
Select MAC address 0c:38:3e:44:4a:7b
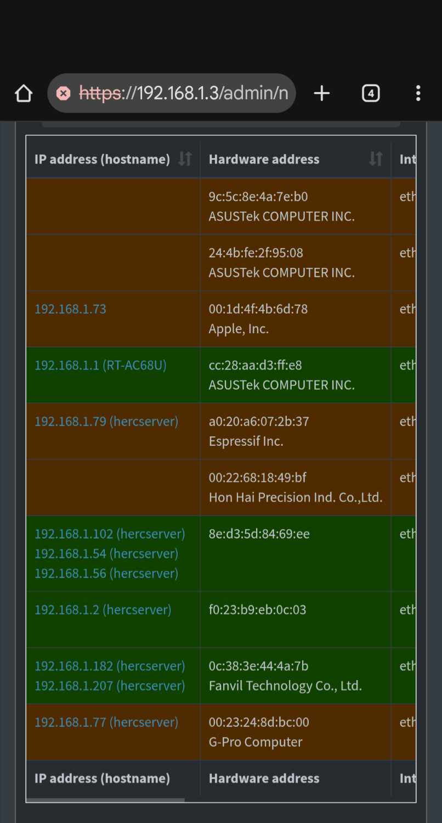pos(258,666)
